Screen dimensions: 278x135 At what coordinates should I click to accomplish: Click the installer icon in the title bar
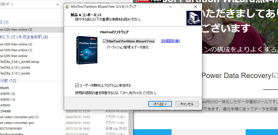pos(67,7)
